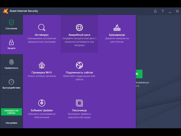This screenshot has height=136, width=181.
Task: Click the Антивирус title
Action: (42, 35)
